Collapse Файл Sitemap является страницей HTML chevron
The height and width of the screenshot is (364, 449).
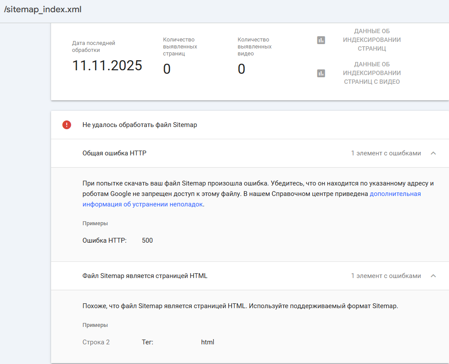point(433,276)
